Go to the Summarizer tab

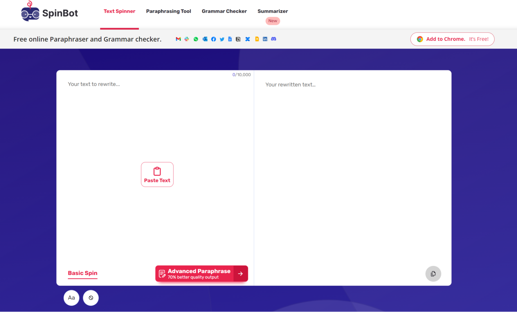(273, 11)
